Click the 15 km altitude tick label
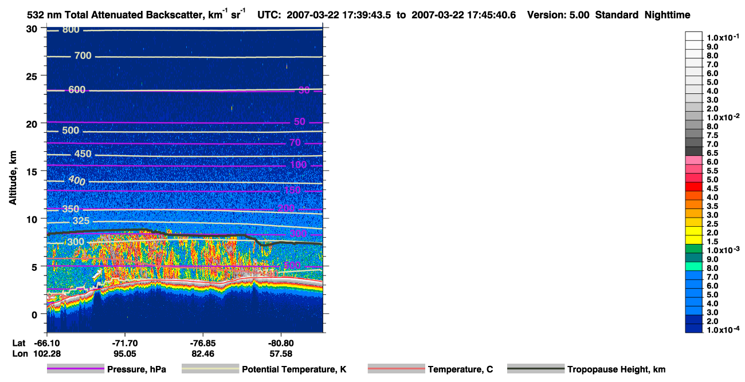The height and width of the screenshot is (382, 745). (x=32, y=171)
